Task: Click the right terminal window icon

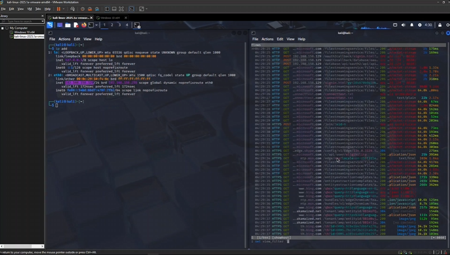Action: [x=254, y=33]
